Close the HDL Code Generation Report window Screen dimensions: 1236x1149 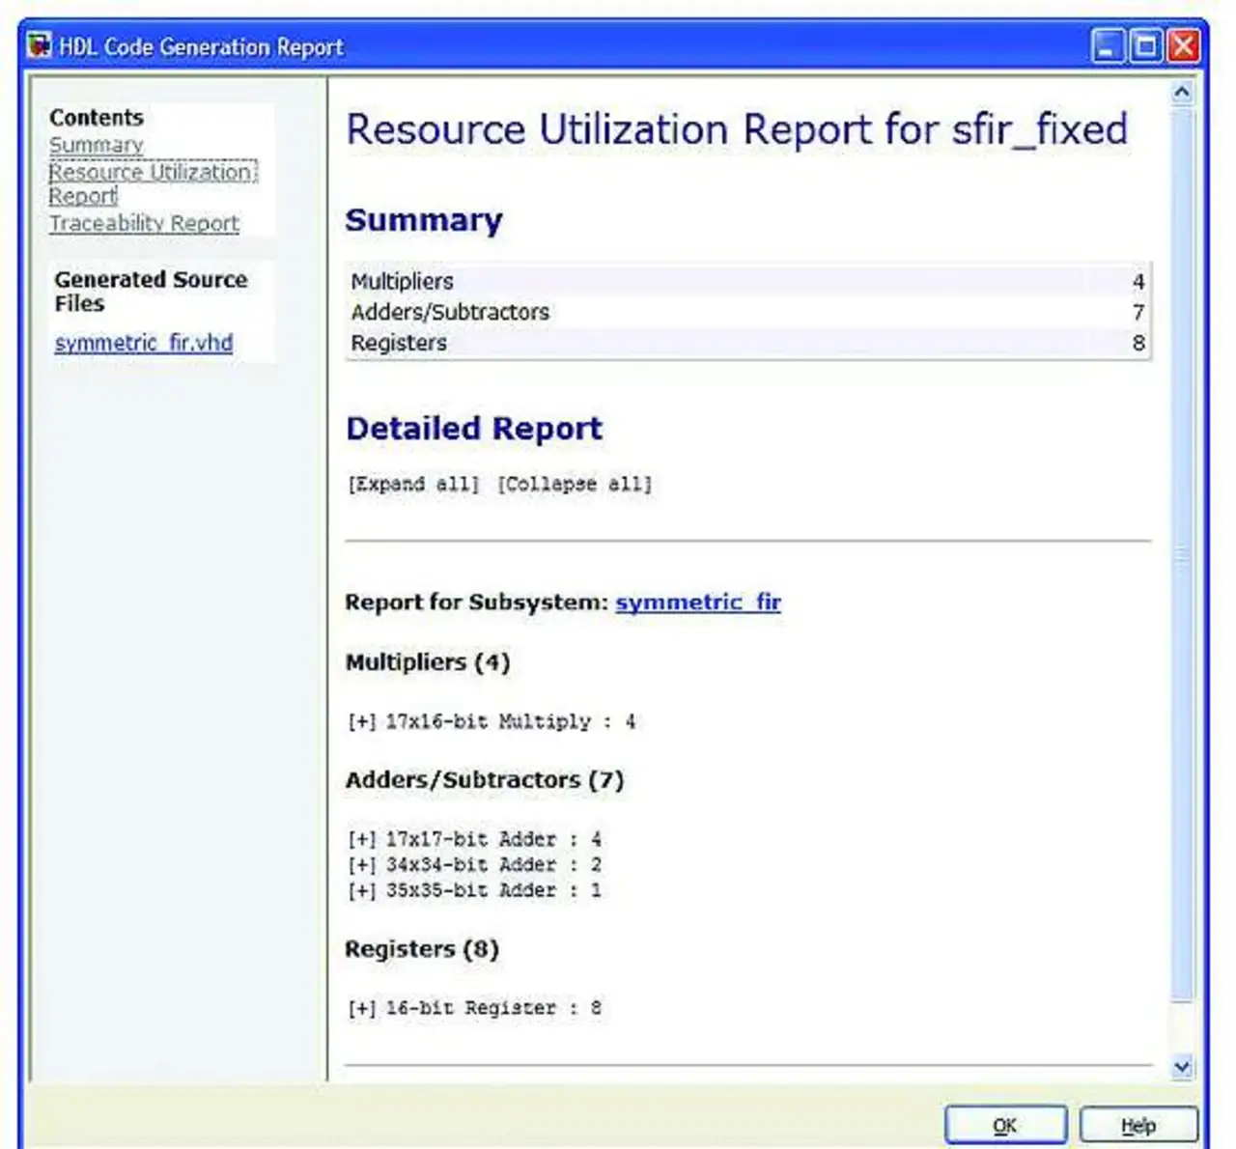(x=1183, y=45)
